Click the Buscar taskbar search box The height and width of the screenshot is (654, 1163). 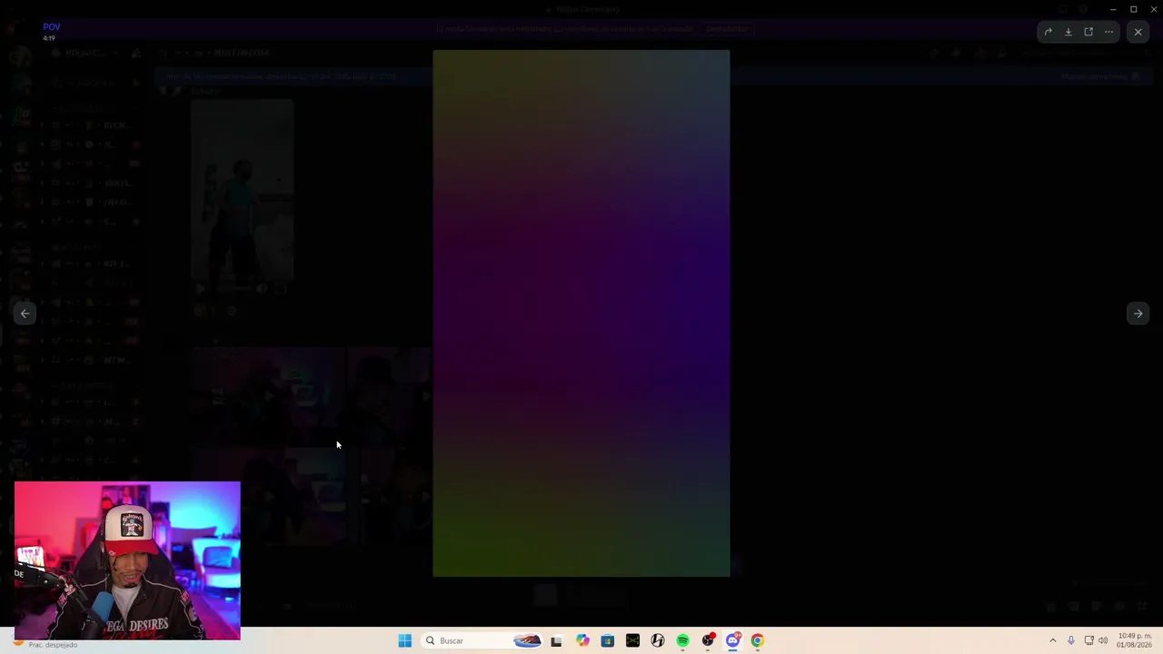coord(483,640)
